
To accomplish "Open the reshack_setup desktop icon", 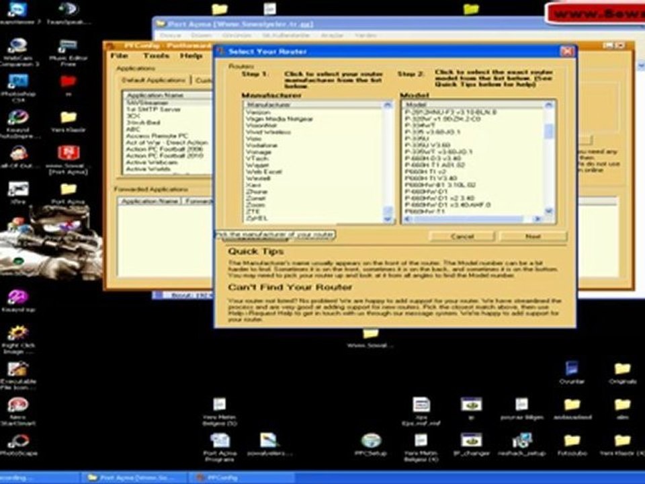I will 522,444.
